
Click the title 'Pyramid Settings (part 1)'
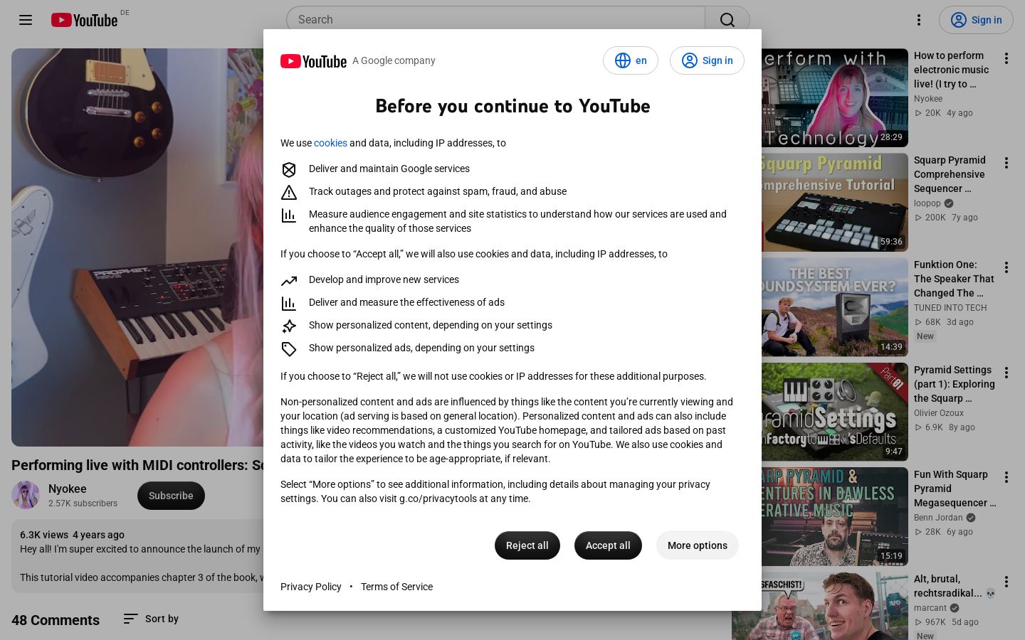click(955, 384)
